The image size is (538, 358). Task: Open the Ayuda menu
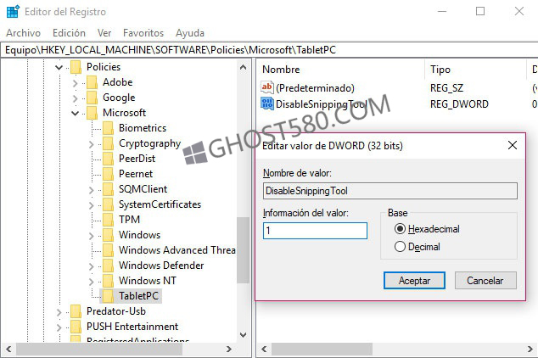pyautogui.click(x=190, y=33)
